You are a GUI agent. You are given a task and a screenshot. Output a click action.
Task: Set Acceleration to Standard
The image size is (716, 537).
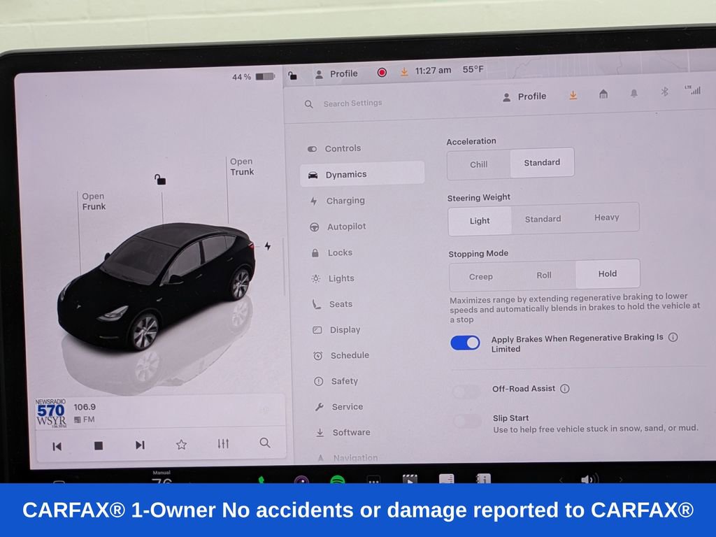542,162
